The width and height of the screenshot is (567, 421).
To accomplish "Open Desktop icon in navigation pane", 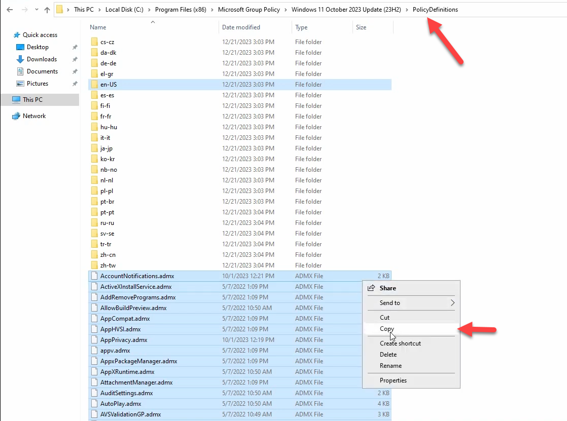I will [x=20, y=47].
